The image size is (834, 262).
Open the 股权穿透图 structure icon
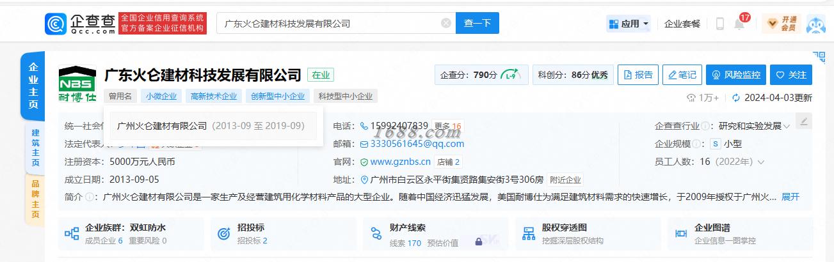(529, 234)
